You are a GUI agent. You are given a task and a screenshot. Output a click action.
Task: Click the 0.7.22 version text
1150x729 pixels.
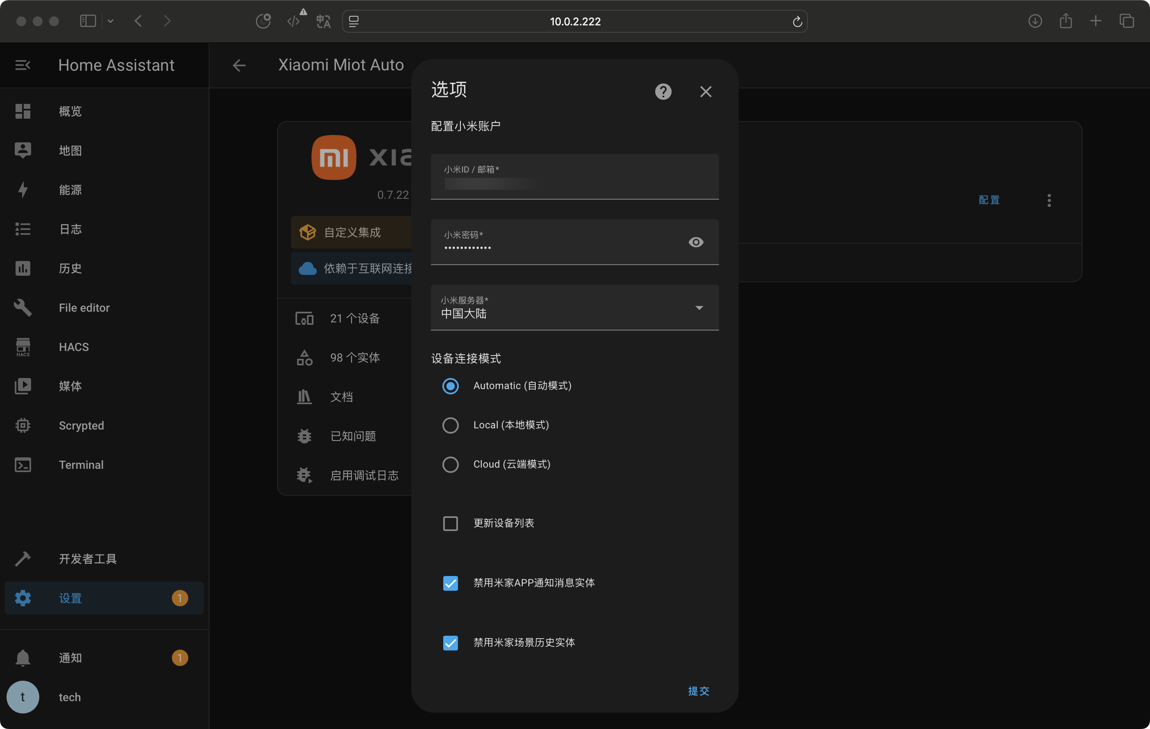[x=392, y=195]
